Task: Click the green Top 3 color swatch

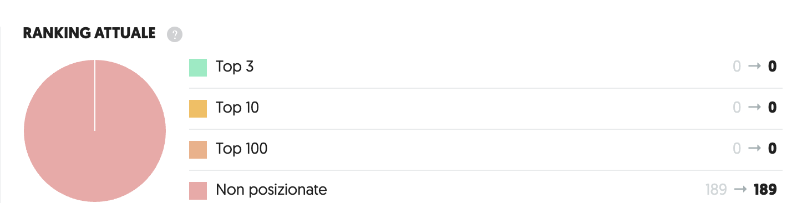Action: click(x=198, y=67)
